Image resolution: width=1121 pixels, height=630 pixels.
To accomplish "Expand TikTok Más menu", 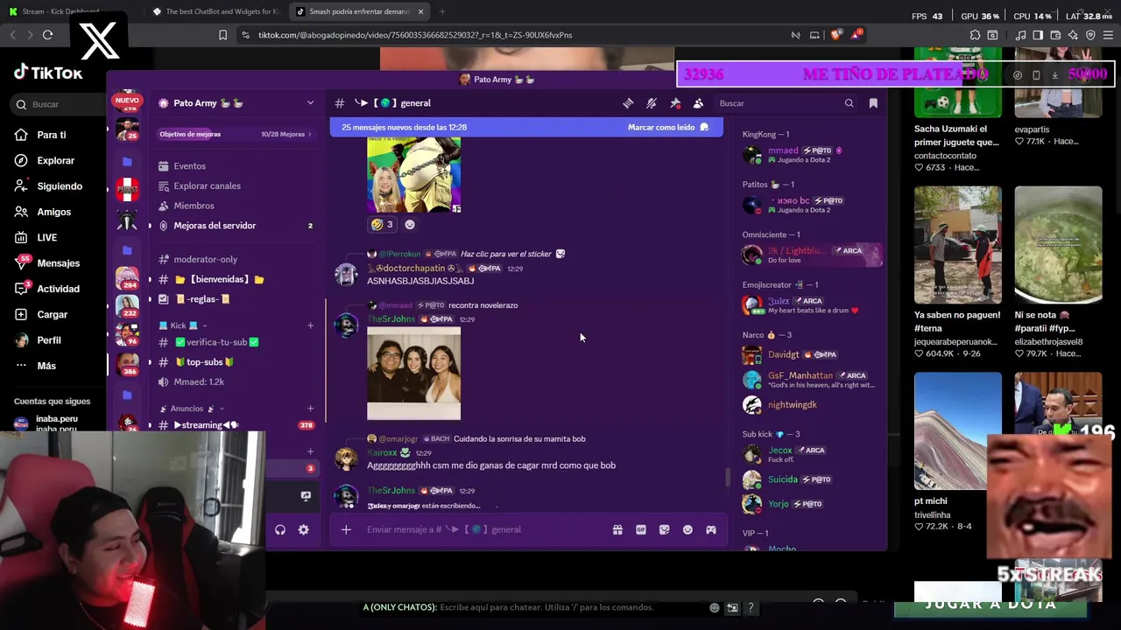I will coord(46,366).
